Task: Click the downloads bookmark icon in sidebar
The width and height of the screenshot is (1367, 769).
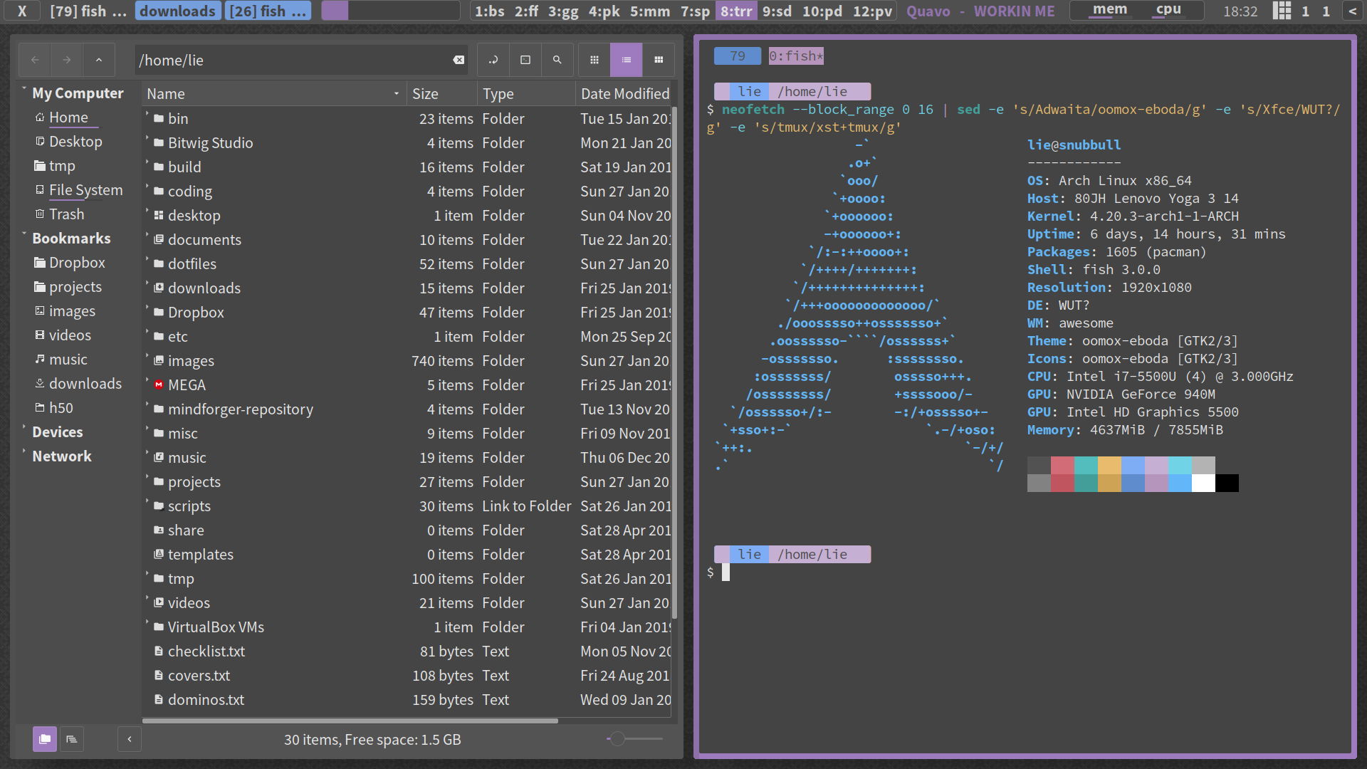Action: pyautogui.click(x=40, y=384)
